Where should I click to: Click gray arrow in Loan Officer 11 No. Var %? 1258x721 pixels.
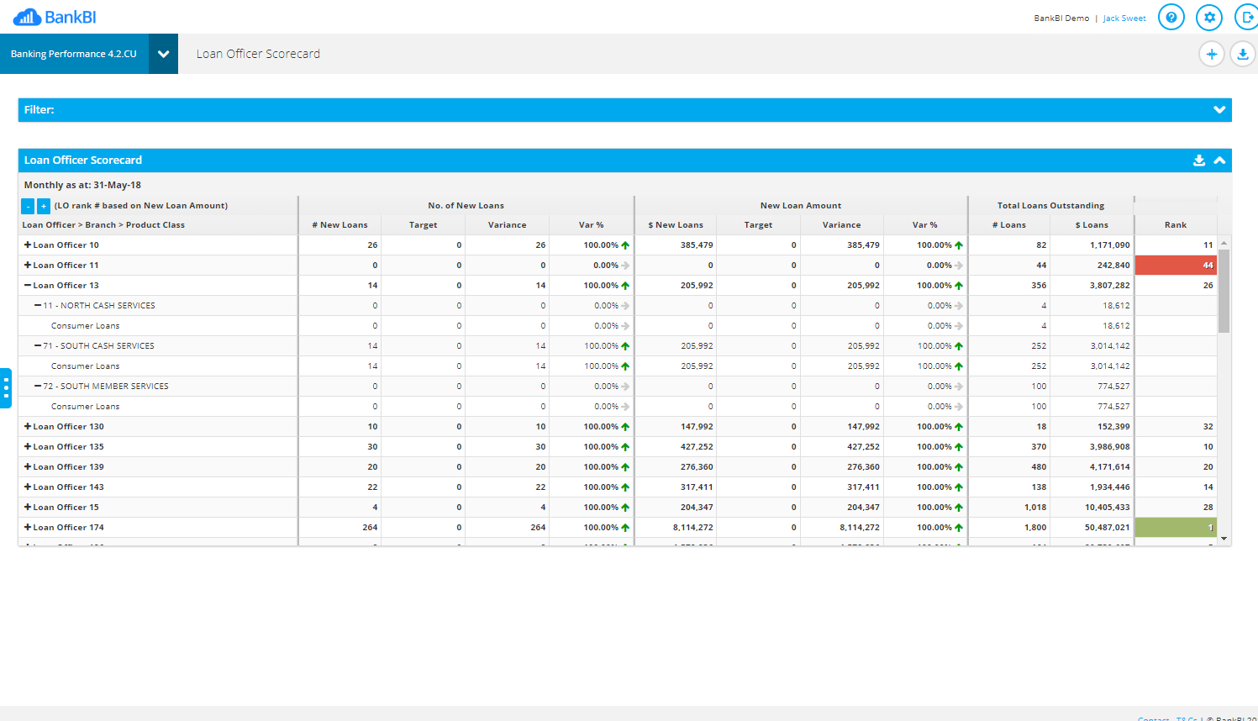[x=625, y=266]
